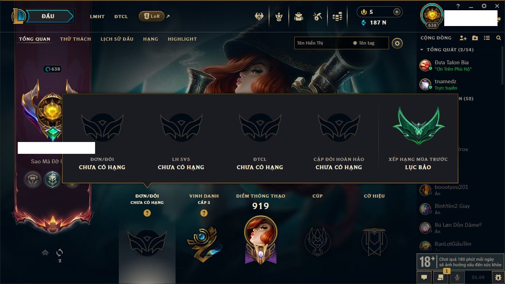Viewport: 505px width, 284px height.
Task: Open the friend list search icon
Action: pyautogui.click(x=499, y=38)
